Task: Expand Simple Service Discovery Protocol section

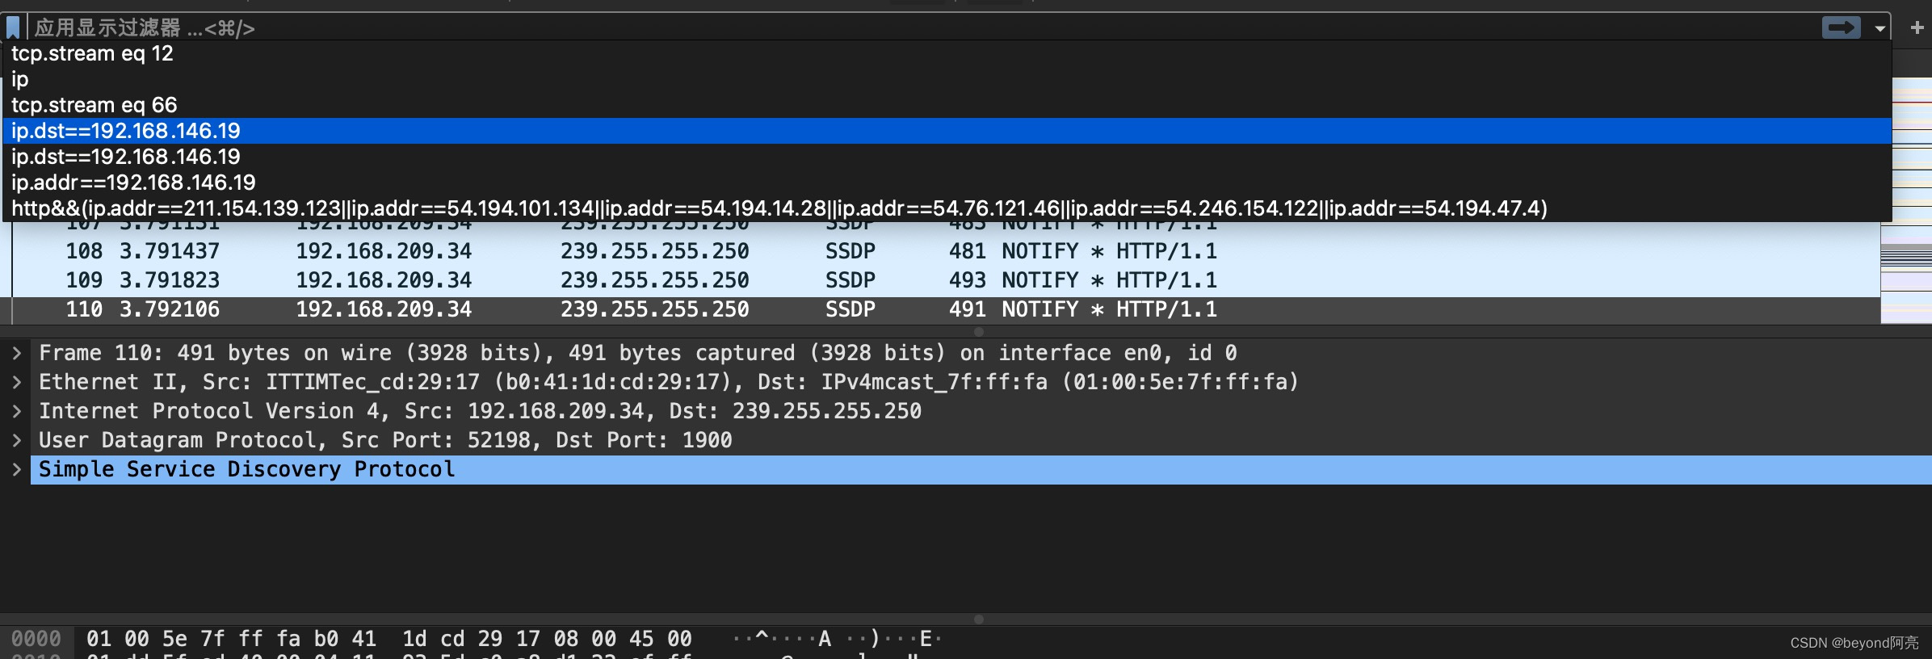Action: coord(16,469)
